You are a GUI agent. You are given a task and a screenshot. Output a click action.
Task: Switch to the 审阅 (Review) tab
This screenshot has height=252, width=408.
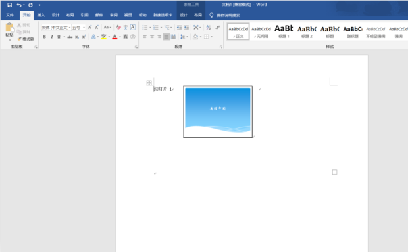click(113, 15)
